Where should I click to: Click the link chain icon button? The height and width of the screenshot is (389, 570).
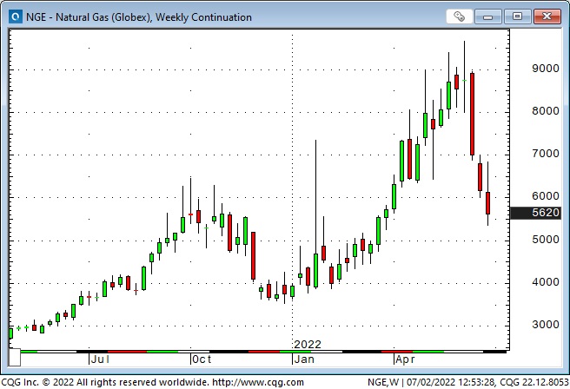pyautogui.click(x=459, y=16)
